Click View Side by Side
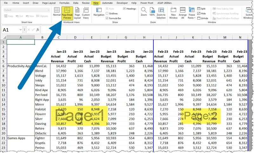The width and height of the screenshot is (254, 153). (x=223, y=9)
